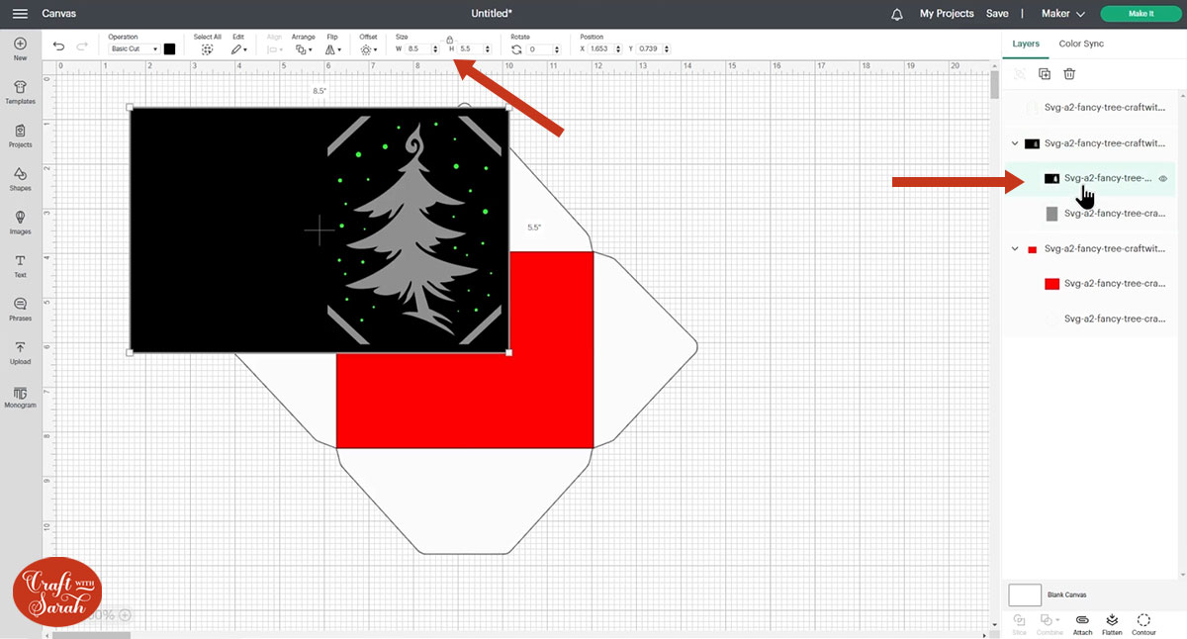The width and height of the screenshot is (1187, 639).
Task: Select the Shapes tool
Action: tap(20, 178)
